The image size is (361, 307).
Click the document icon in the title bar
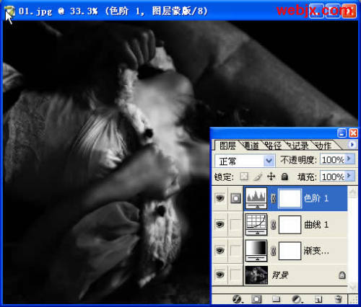coord(9,11)
